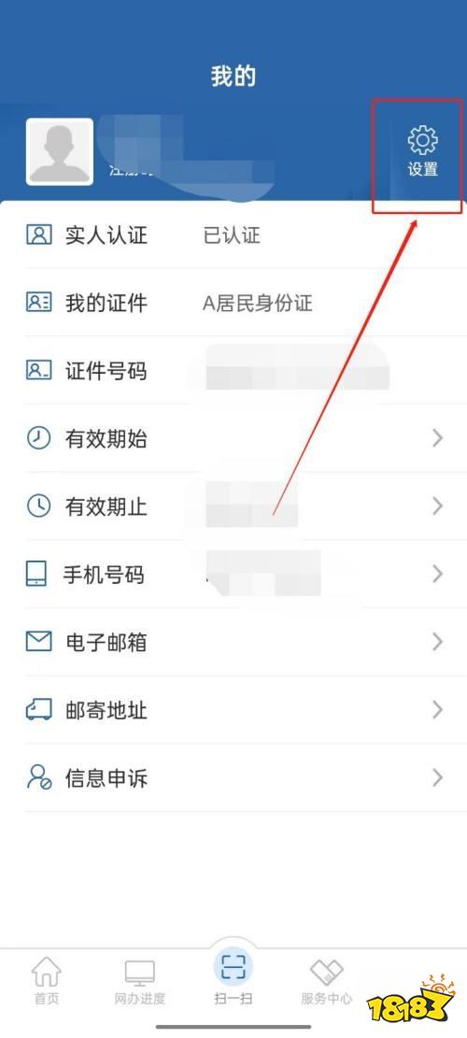Switch to the 网办进度 tab
Viewport: 467px width, 1038px height.
click(139, 980)
